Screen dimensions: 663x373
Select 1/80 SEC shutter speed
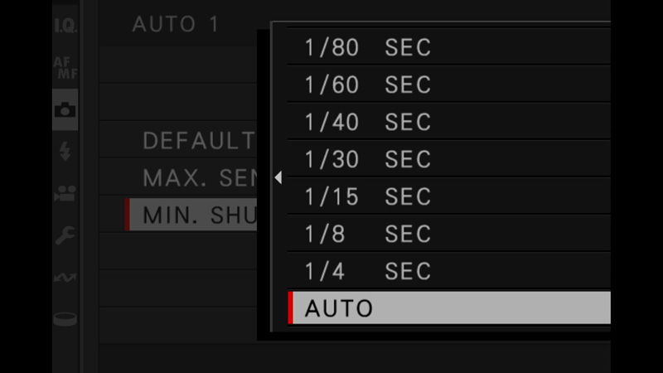click(x=449, y=47)
